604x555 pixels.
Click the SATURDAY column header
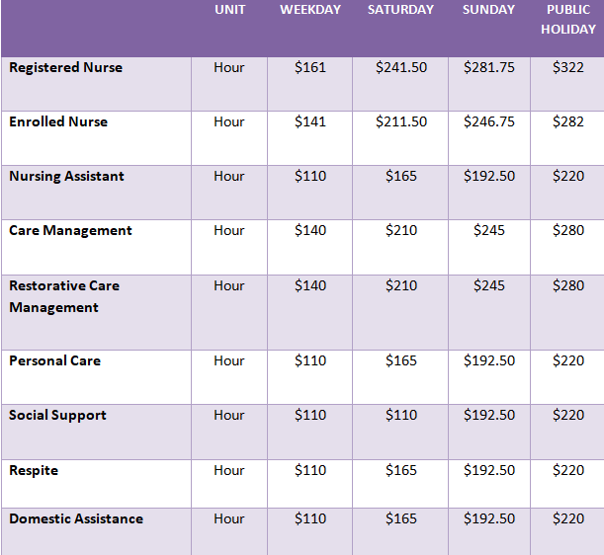coord(400,10)
